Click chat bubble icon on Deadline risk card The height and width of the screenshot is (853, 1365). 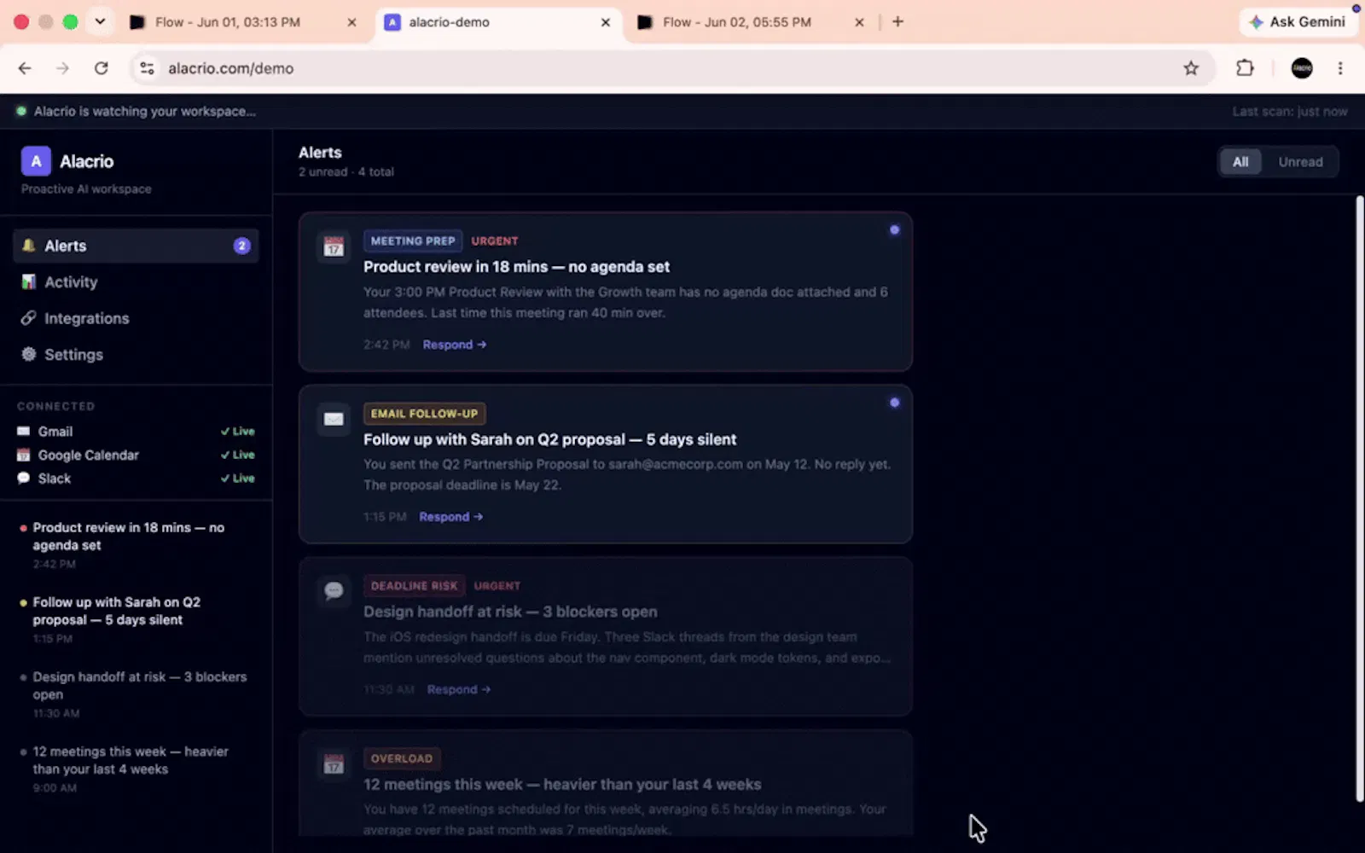(x=334, y=590)
